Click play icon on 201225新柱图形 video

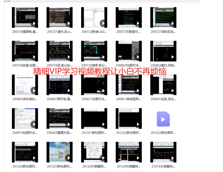68,158
